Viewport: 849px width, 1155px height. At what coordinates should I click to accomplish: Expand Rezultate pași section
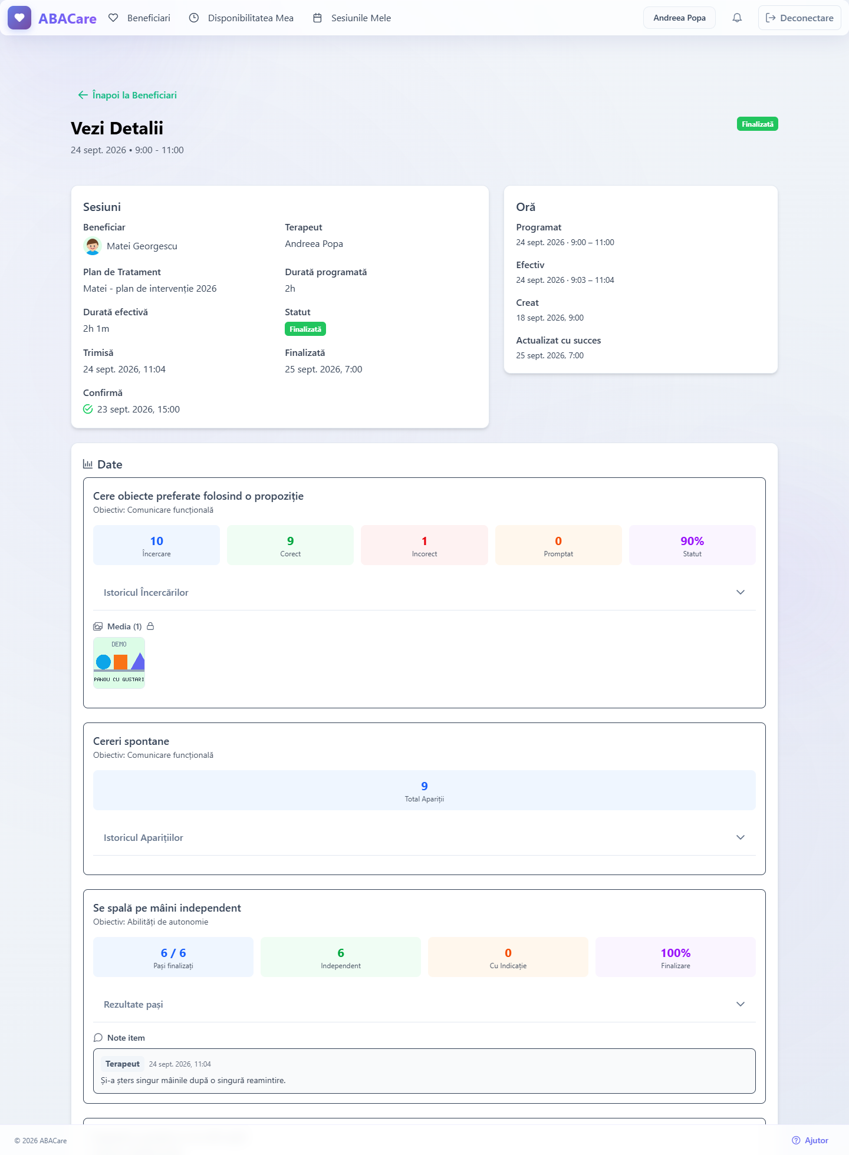[424, 1004]
